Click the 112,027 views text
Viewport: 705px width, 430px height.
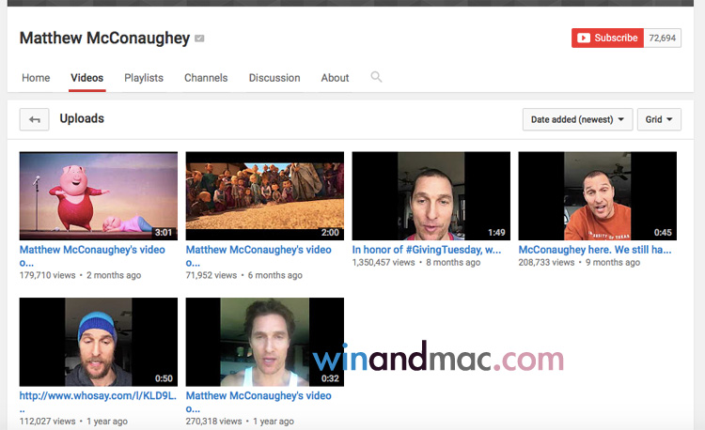pyautogui.click(x=47, y=422)
